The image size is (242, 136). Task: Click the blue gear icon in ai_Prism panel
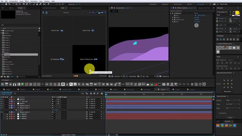(234, 125)
